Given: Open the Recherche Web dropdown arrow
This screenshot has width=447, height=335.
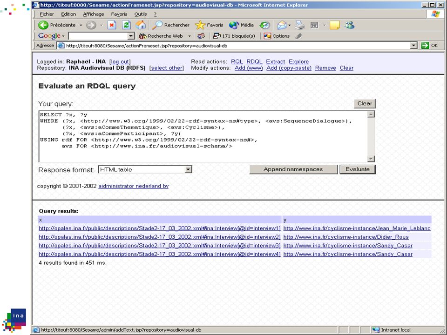Looking at the screenshot, I should (190, 36).
